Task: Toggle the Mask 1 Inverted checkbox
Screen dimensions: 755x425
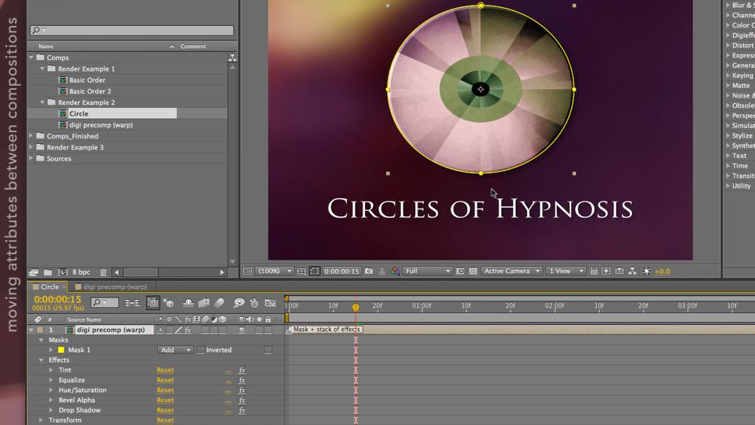Action: click(201, 349)
